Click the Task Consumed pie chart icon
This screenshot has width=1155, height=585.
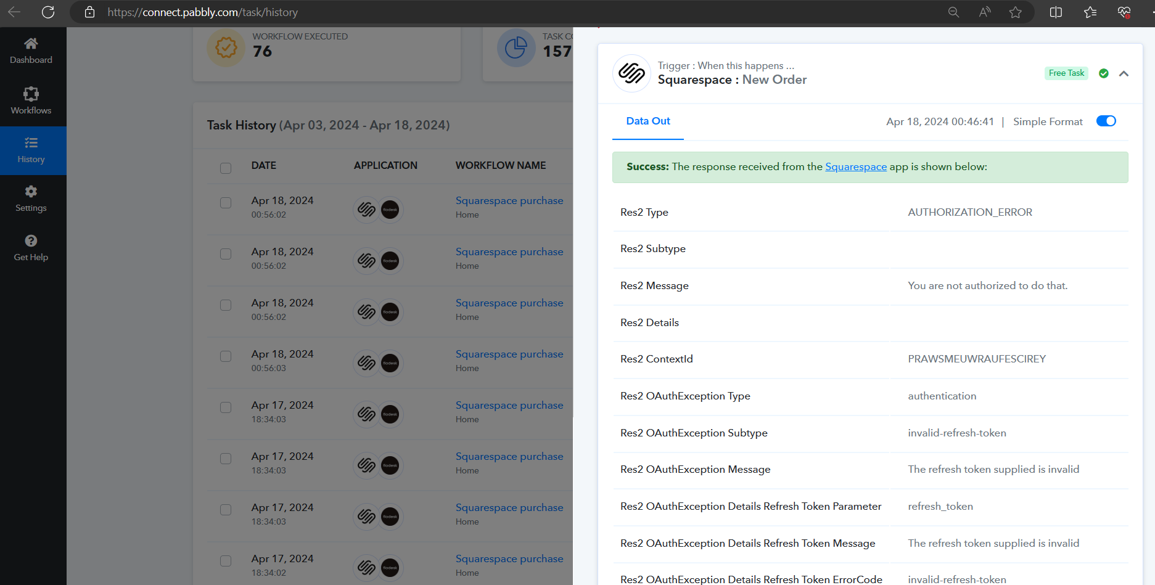click(516, 47)
